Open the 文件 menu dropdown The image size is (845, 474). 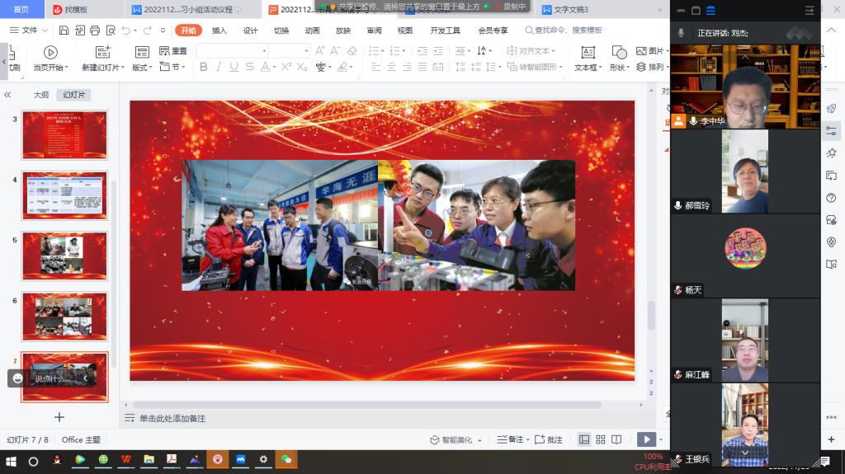(x=28, y=31)
